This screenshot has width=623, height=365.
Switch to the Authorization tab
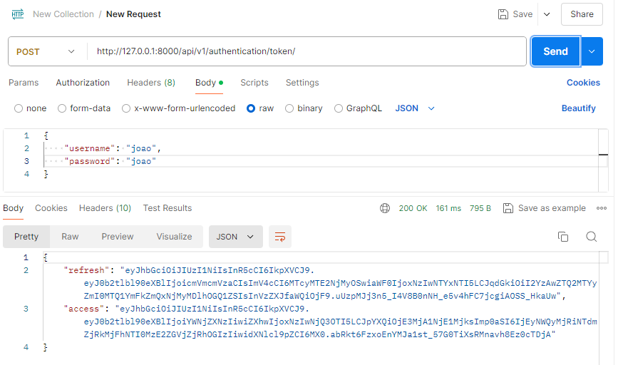pos(83,83)
